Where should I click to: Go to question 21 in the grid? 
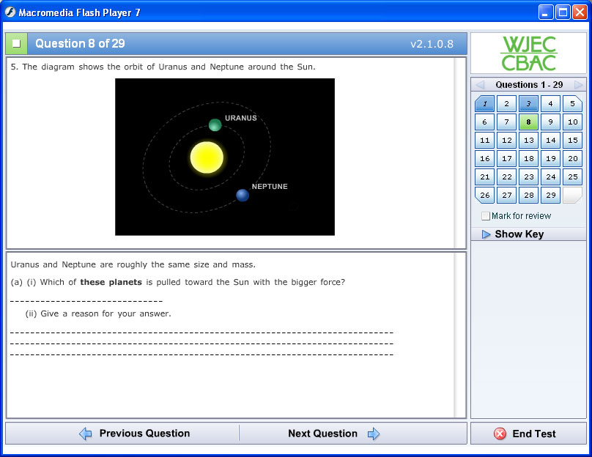[x=485, y=177]
